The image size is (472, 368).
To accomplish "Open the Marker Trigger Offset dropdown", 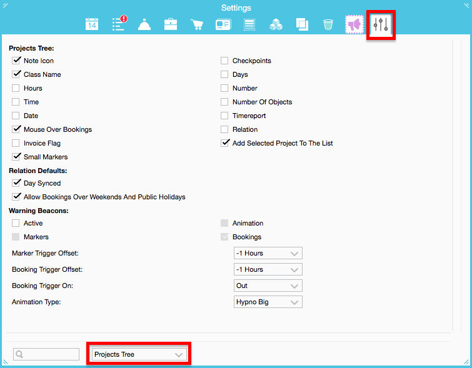I will (x=268, y=253).
